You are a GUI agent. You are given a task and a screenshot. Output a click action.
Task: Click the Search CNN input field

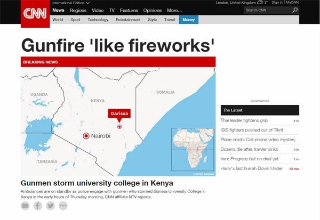tap(266, 10)
